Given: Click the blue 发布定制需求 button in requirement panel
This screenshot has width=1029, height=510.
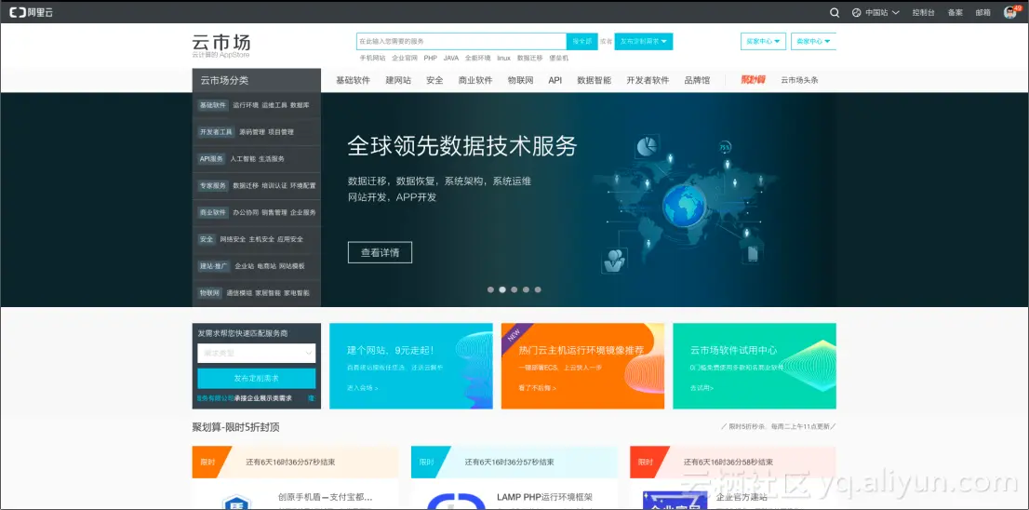Looking at the screenshot, I should 257,379.
